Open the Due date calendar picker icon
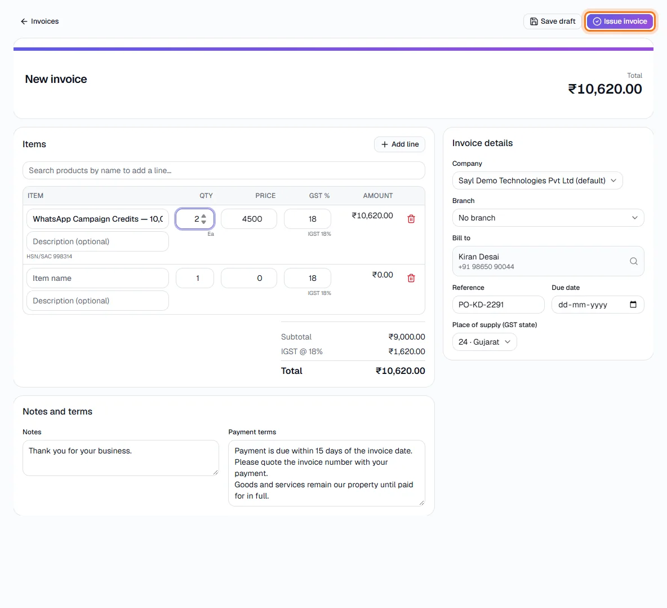Viewport: 667px width, 608px height. [x=633, y=305]
